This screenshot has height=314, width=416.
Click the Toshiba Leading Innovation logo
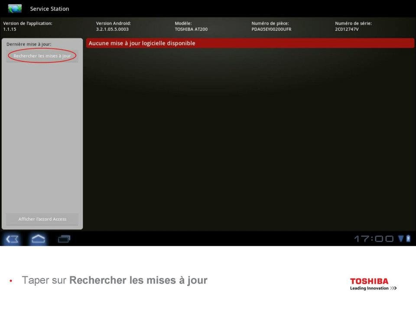pyautogui.click(x=373, y=284)
